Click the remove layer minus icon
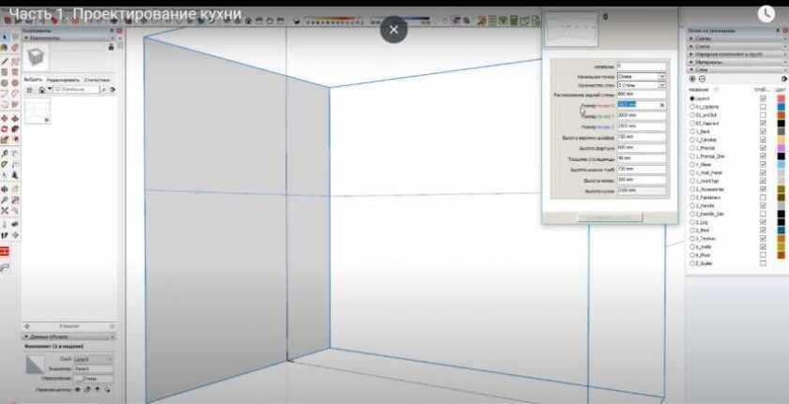The width and height of the screenshot is (789, 404). (702, 79)
